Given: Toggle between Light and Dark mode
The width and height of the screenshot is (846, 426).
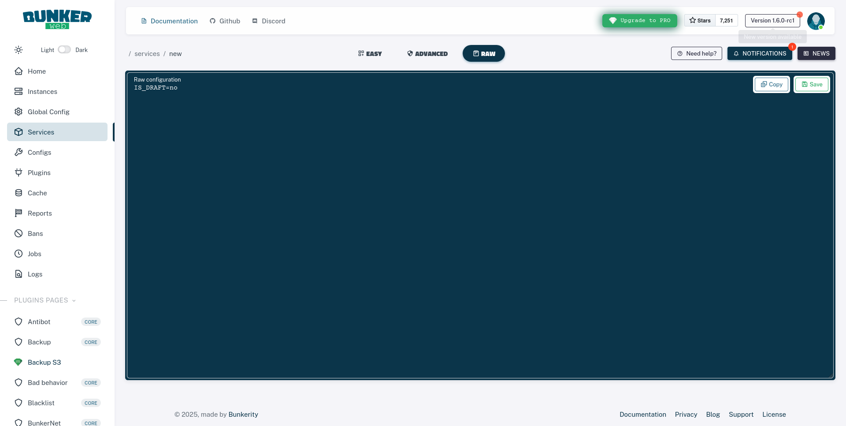Looking at the screenshot, I should pyautogui.click(x=64, y=49).
